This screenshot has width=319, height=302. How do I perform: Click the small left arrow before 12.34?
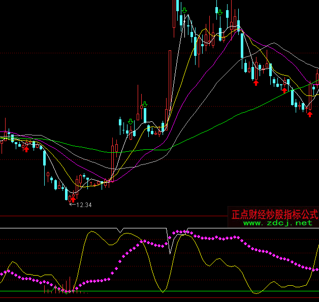(x=71, y=205)
